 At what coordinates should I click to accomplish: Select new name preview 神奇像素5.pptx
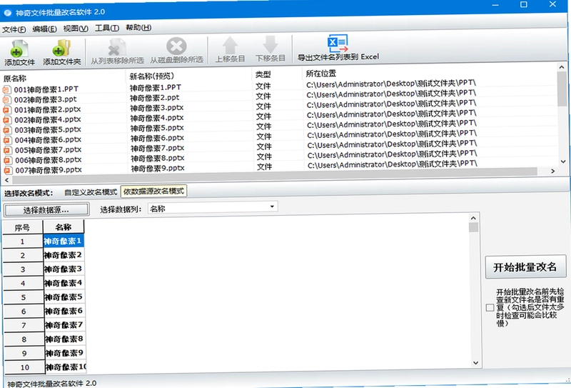coord(157,128)
